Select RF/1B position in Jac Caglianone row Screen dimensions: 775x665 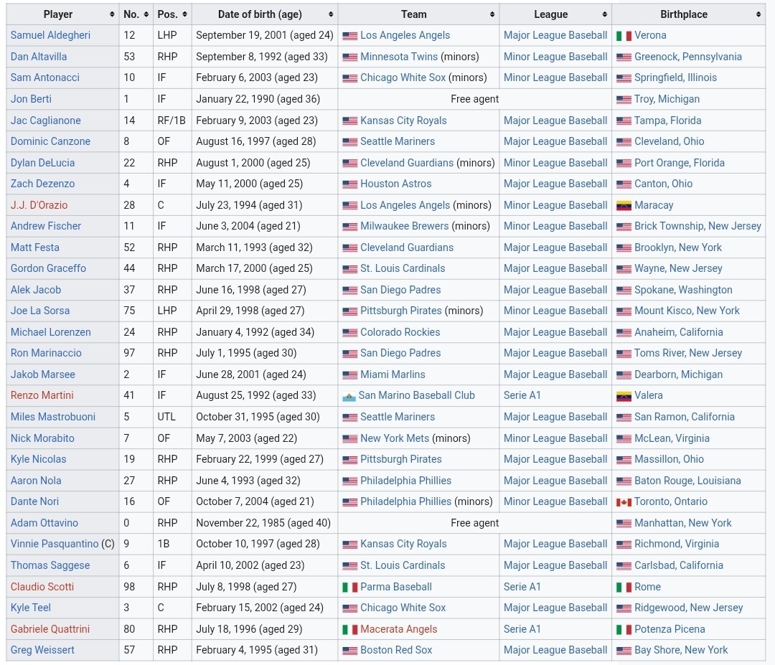tap(172, 120)
